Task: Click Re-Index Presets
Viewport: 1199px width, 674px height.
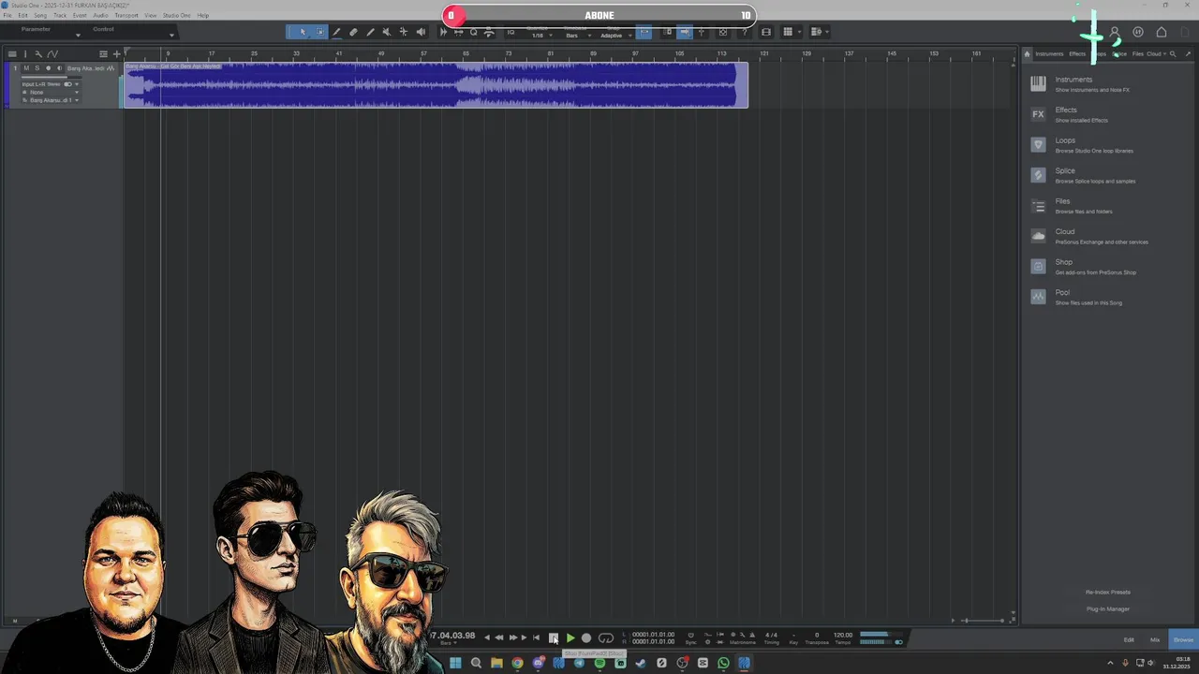Action: point(1108,592)
